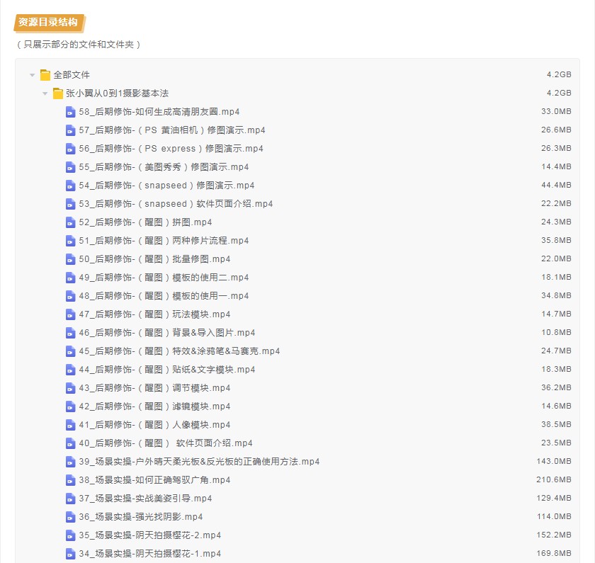Image resolution: width=595 pixels, height=563 pixels.
Task: Click video icon for 49_后期修饰 模板的使用二
Action: (71, 278)
